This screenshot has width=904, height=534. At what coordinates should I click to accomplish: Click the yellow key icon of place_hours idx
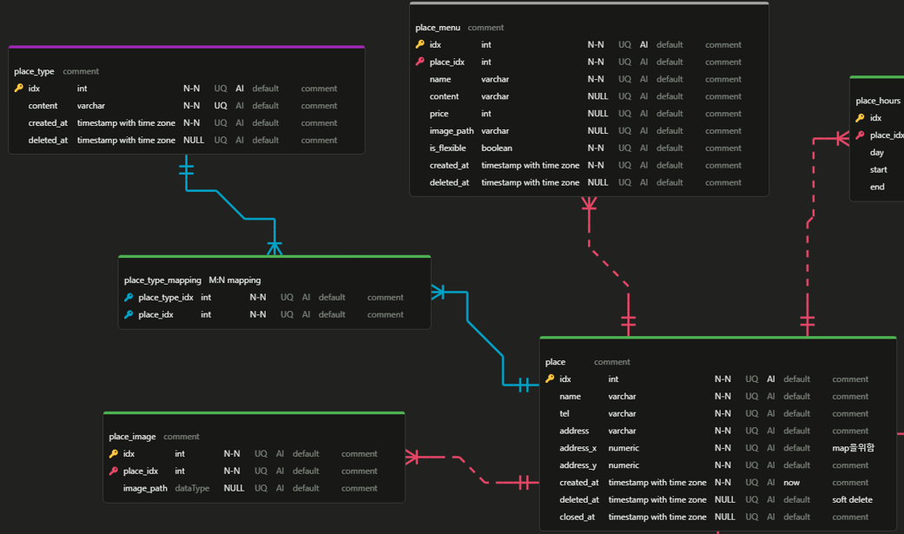click(x=861, y=117)
